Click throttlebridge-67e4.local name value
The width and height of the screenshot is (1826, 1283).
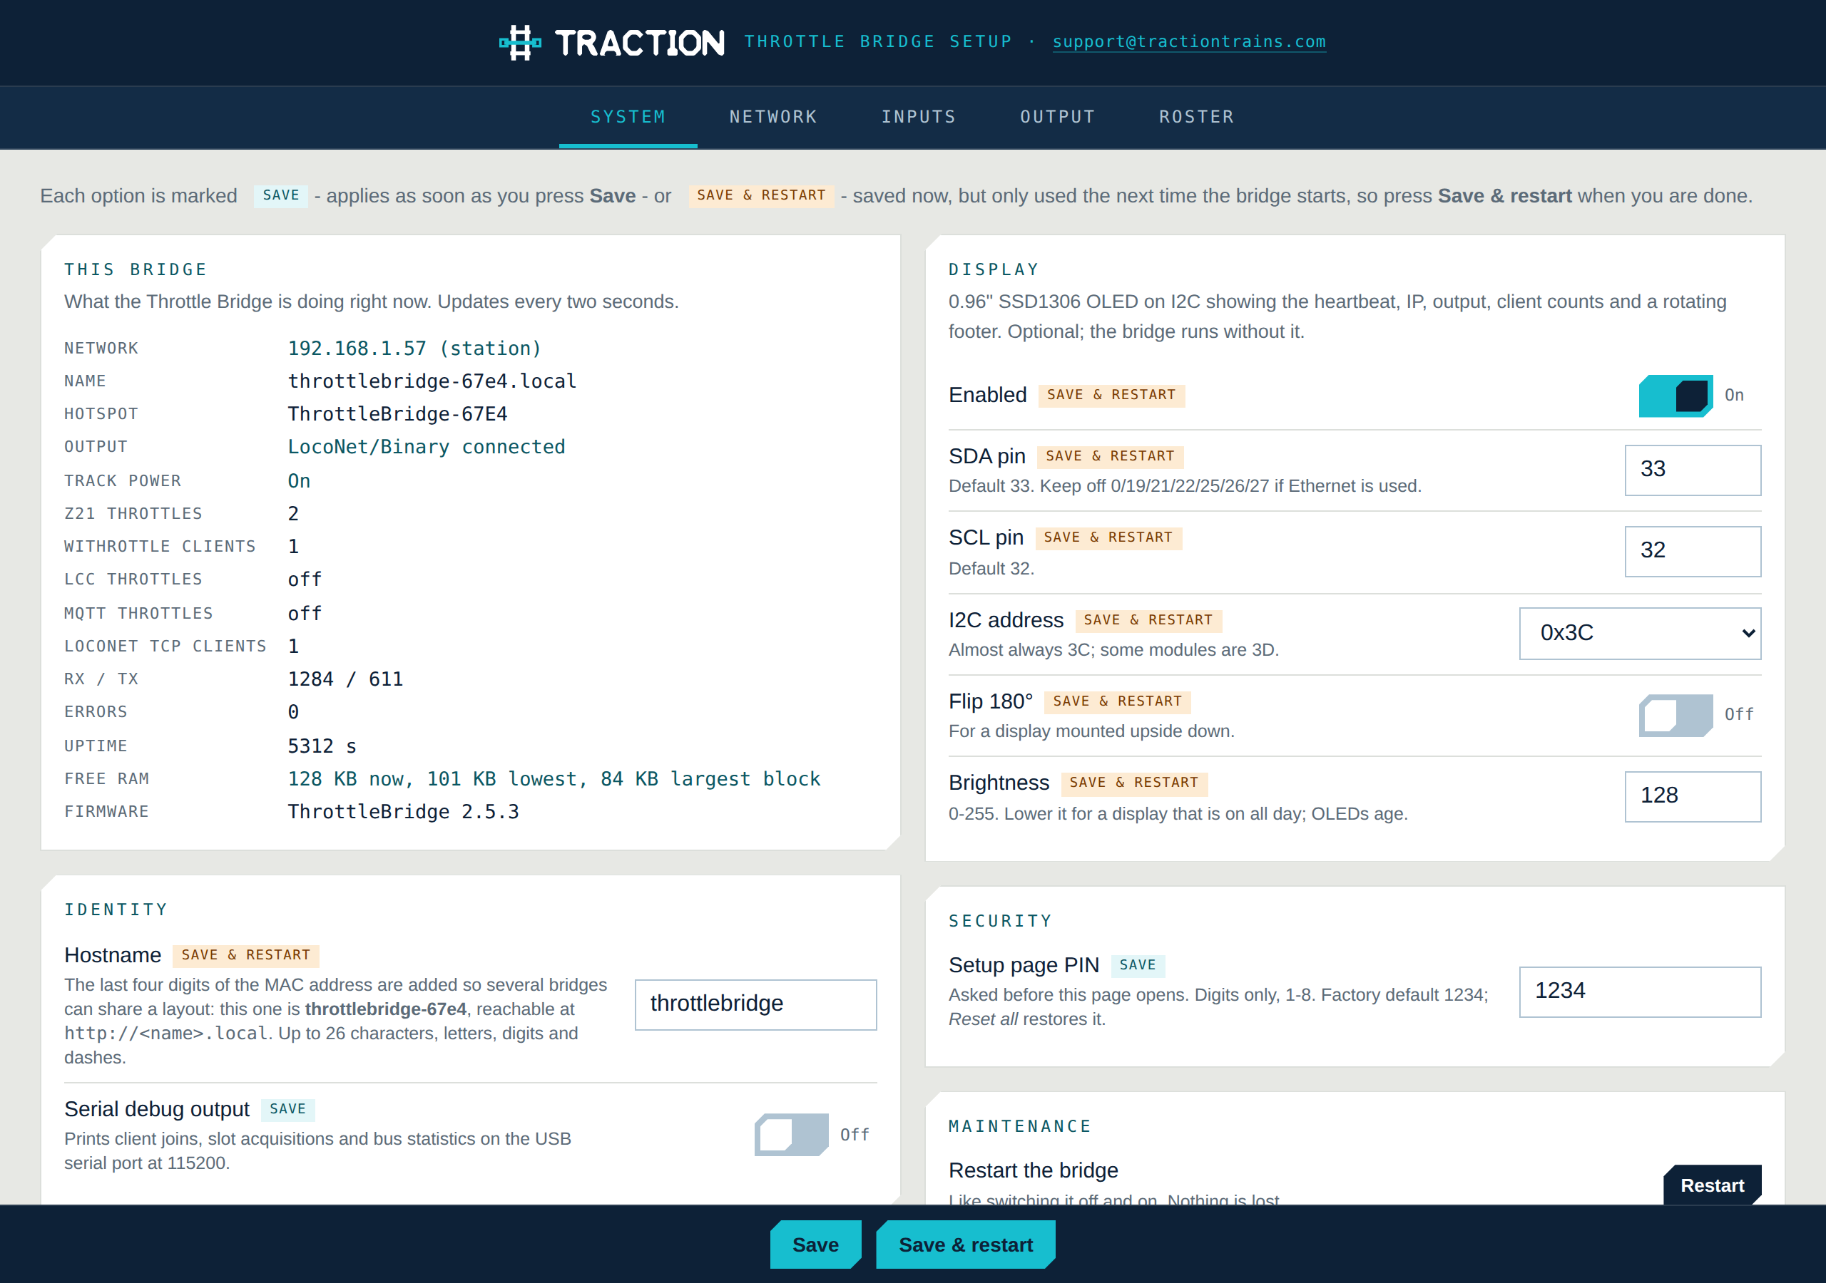(432, 381)
